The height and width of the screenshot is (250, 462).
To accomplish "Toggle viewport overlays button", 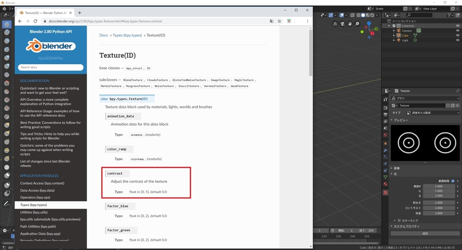I will 342,15.
